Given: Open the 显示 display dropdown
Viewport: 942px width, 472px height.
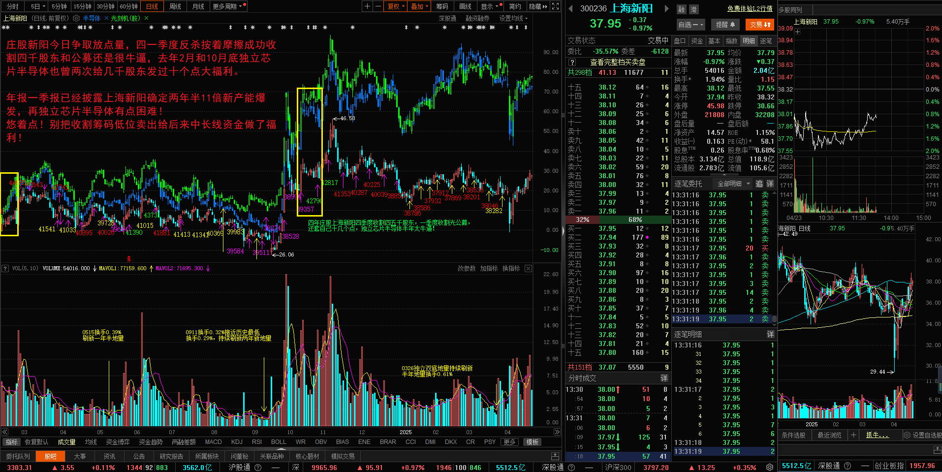Looking at the screenshot, I should point(491,6).
